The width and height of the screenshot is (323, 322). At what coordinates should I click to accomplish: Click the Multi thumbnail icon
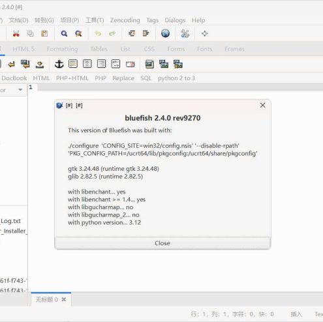178,64
